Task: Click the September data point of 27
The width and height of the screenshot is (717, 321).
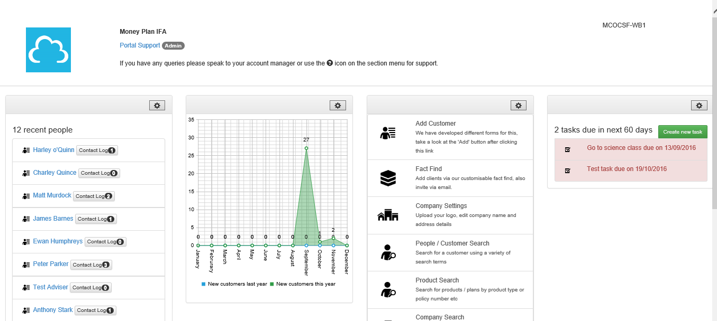Action: 306,148
